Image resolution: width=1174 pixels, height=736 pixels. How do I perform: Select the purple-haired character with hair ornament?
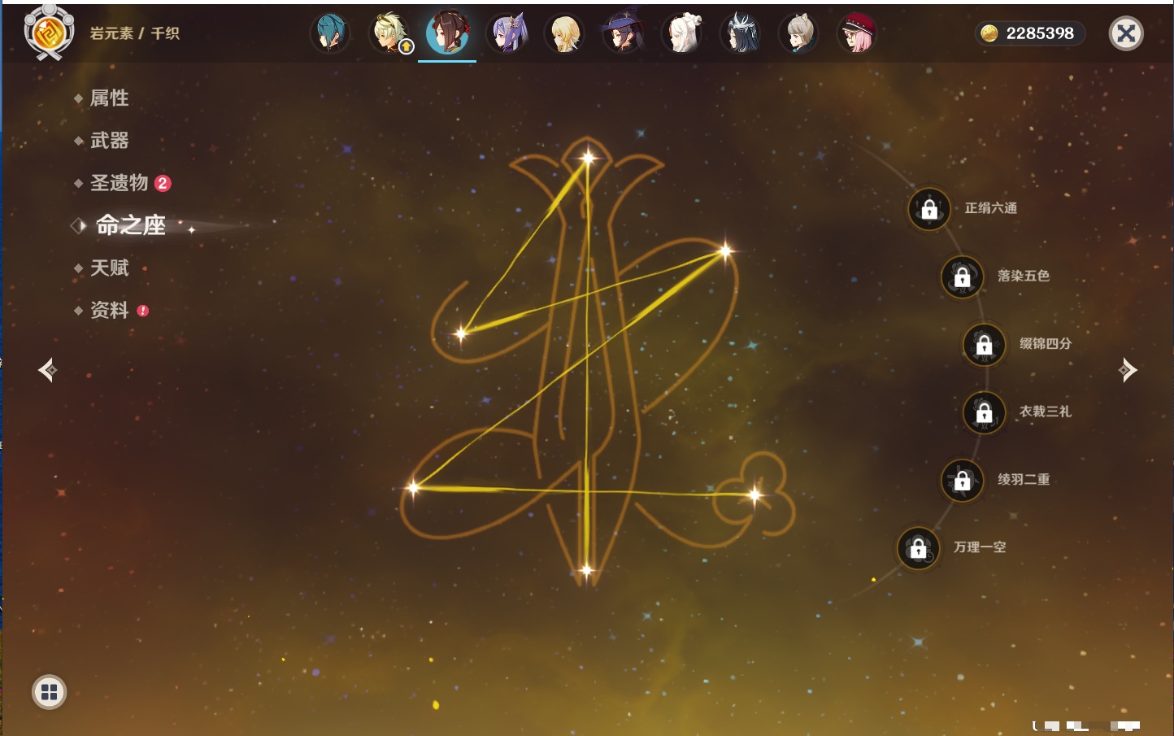click(x=507, y=33)
